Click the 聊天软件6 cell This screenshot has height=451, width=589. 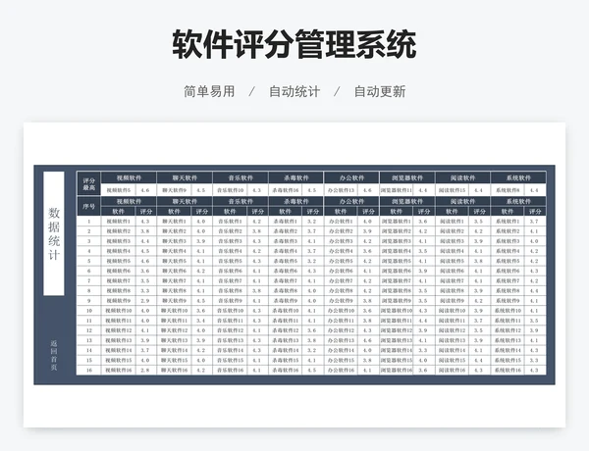click(x=174, y=271)
